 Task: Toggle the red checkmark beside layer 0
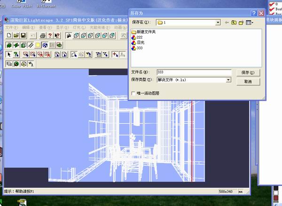(272, 4)
